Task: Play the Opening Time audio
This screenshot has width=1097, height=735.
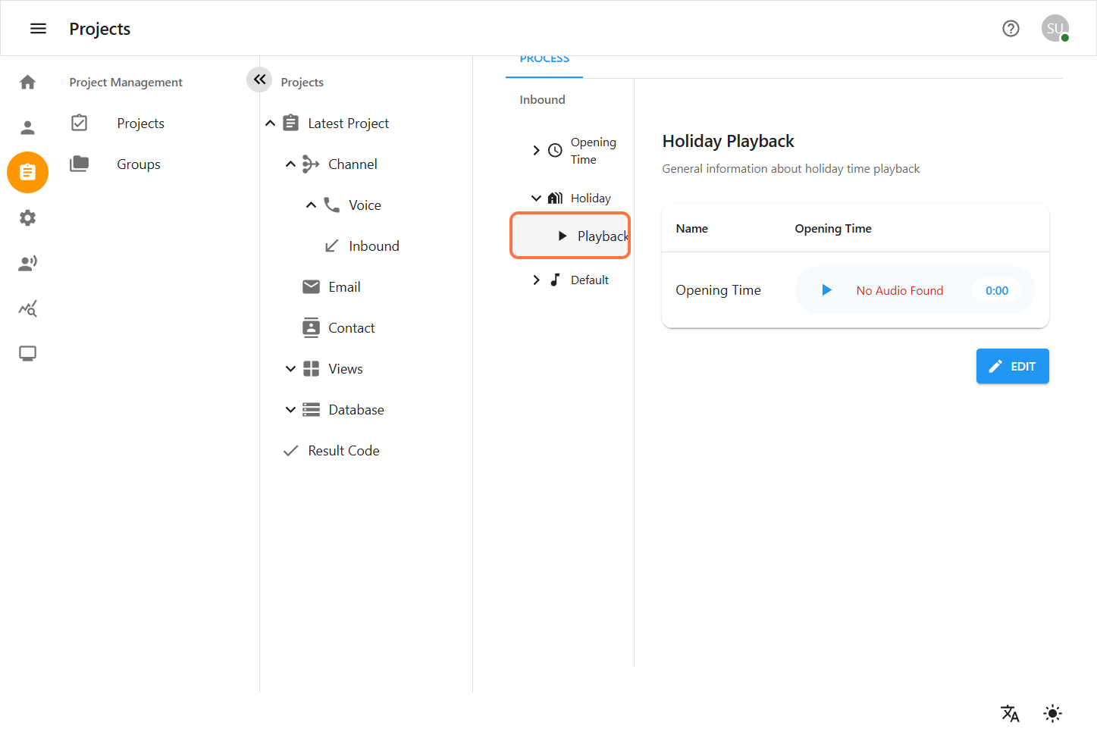Action: [x=826, y=290]
